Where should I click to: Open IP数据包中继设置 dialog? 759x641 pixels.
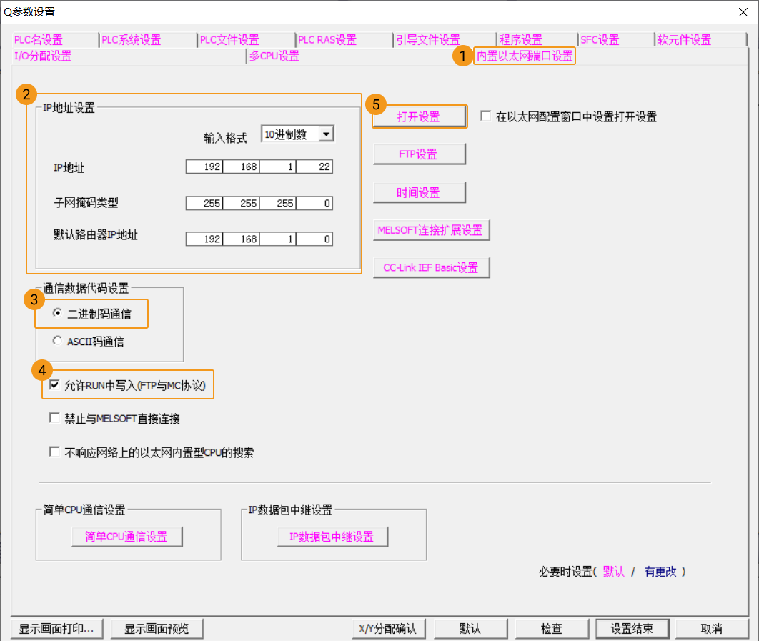[x=332, y=537]
